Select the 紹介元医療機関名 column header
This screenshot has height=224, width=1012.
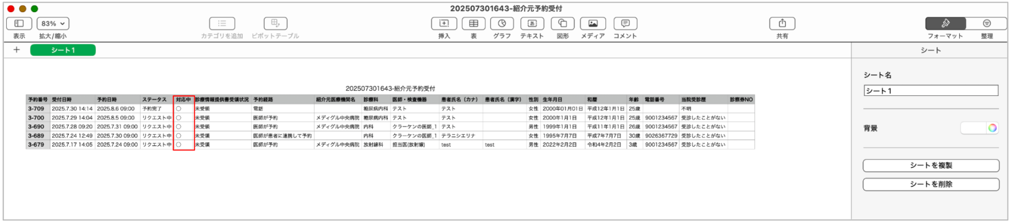coord(338,100)
